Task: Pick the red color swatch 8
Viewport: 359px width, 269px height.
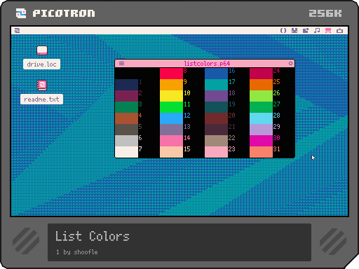Action: [x=171, y=74]
